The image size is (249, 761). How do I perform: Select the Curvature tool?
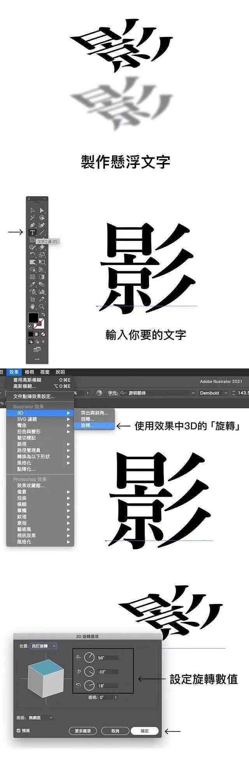pyautogui.click(x=42, y=225)
